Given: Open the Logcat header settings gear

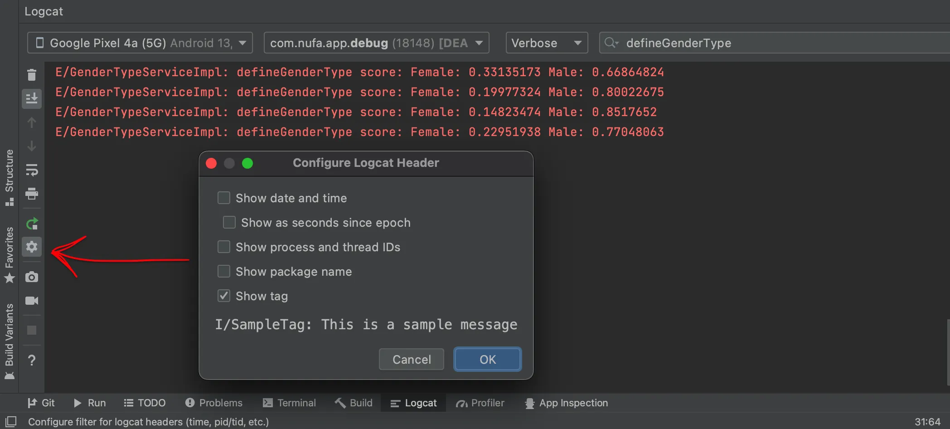Looking at the screenshot, I should point(31,247).
